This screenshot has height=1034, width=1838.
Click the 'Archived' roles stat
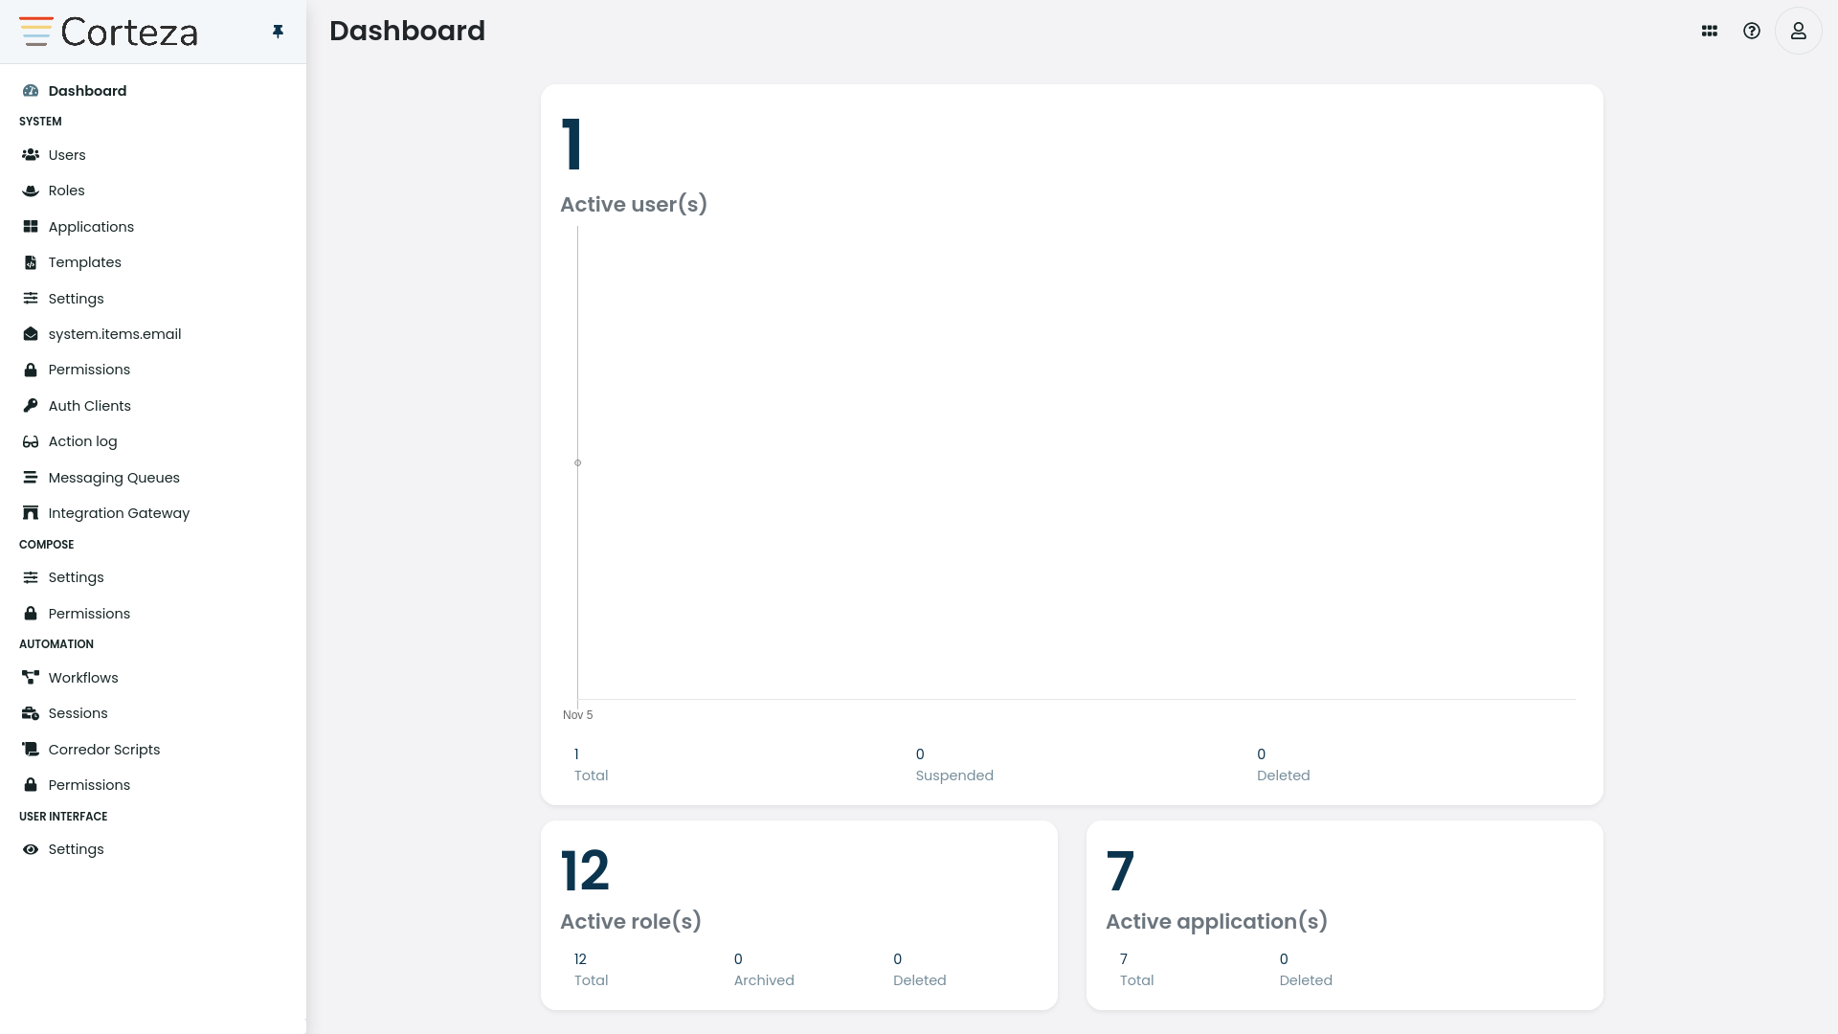[x=764, y=970]
